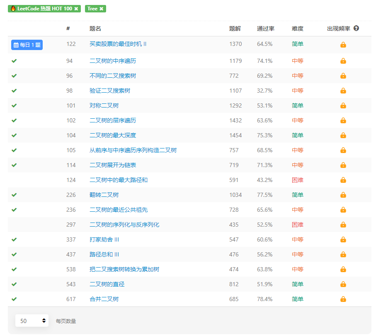The height and width of the screenshot is (335, 376).
Task: Click lock icon for 二叉树的直径
Action: coord(343,284)
